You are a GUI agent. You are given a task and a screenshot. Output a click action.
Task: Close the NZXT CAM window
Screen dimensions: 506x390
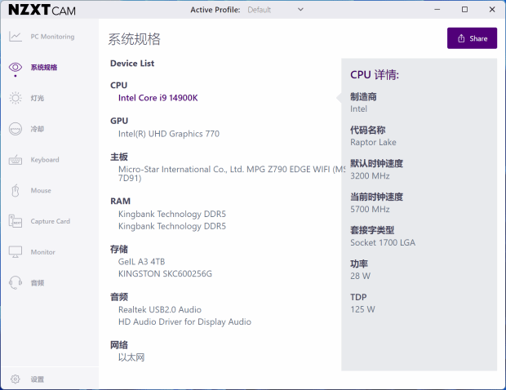point(492,9)
